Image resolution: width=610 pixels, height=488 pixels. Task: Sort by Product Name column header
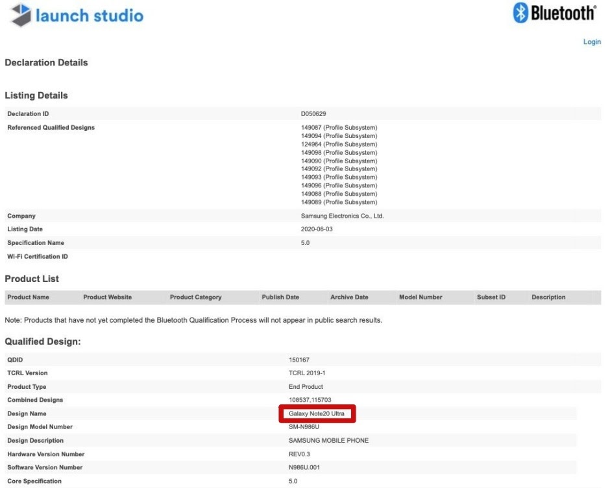(28, 297)
